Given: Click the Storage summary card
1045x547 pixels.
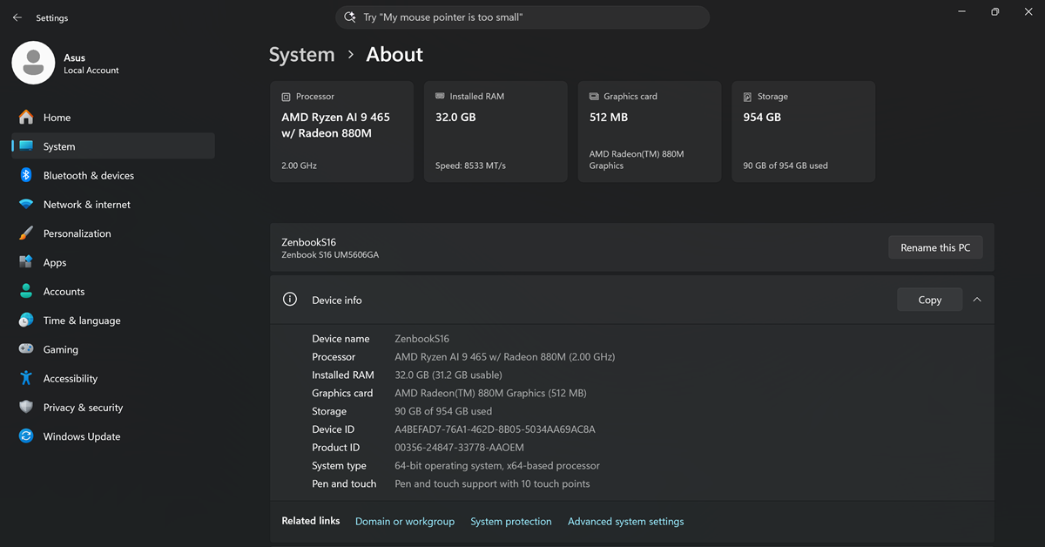Looking at the screenshot, I should coord(804,132).
